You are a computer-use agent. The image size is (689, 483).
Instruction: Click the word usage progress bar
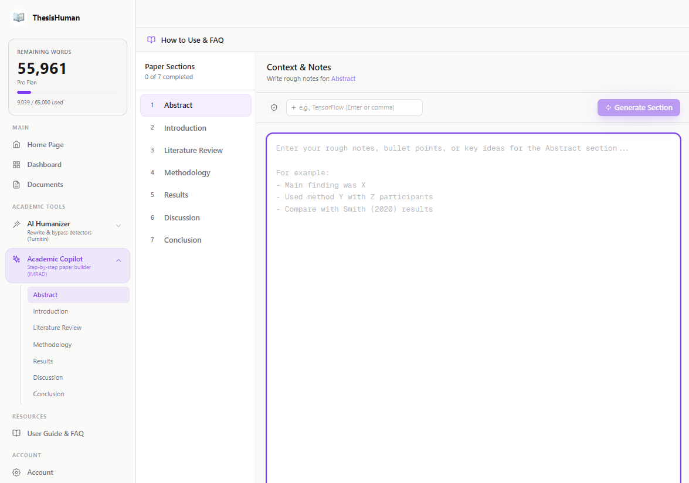click(x=67, y=92)
